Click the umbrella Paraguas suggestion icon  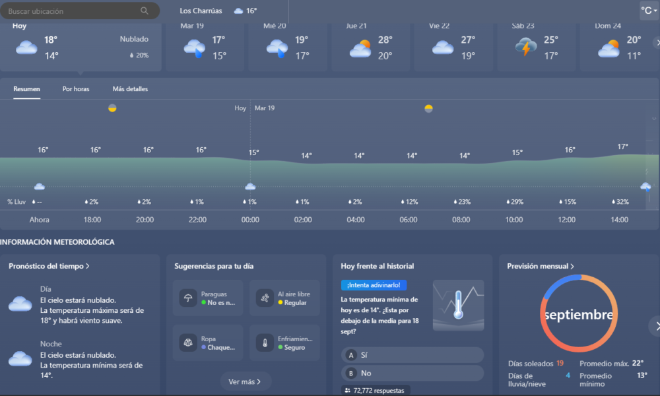click(x=189, y=298)
